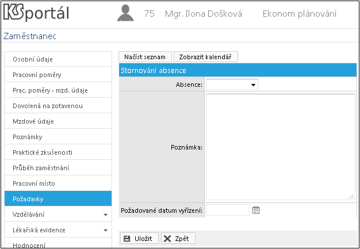Expand the Lékařská evidence menu arrow

[106, 230]
